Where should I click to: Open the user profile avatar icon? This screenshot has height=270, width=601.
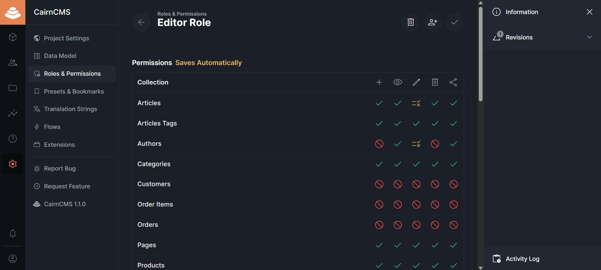[13, 259]
